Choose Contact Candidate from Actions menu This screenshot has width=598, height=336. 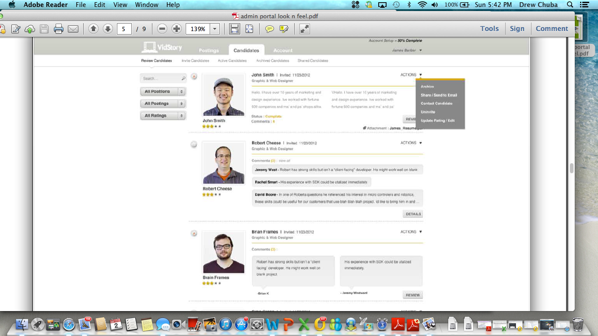(x=436, y=104)
